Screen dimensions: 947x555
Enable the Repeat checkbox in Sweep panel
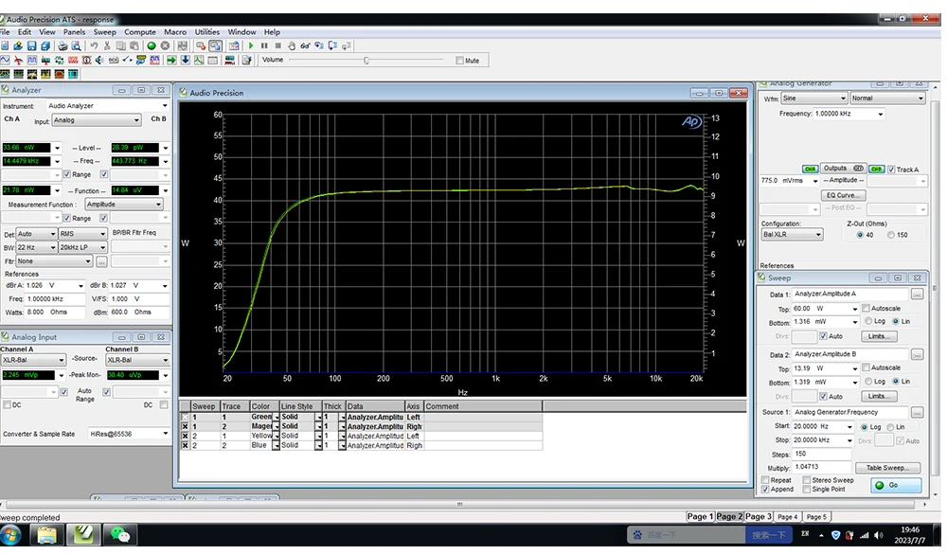point(765,481)
